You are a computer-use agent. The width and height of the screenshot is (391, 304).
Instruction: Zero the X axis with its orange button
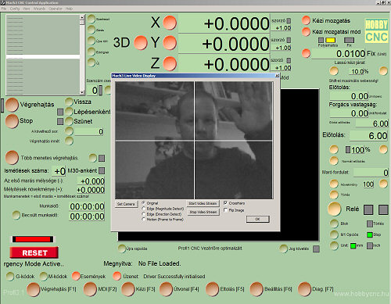coord(170,23)
